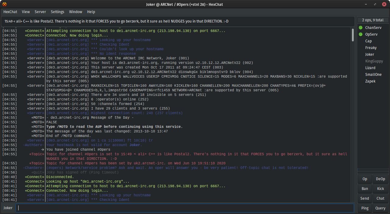Click the "This server was created Mon Oct 17 2011" line

click(135, 67)
